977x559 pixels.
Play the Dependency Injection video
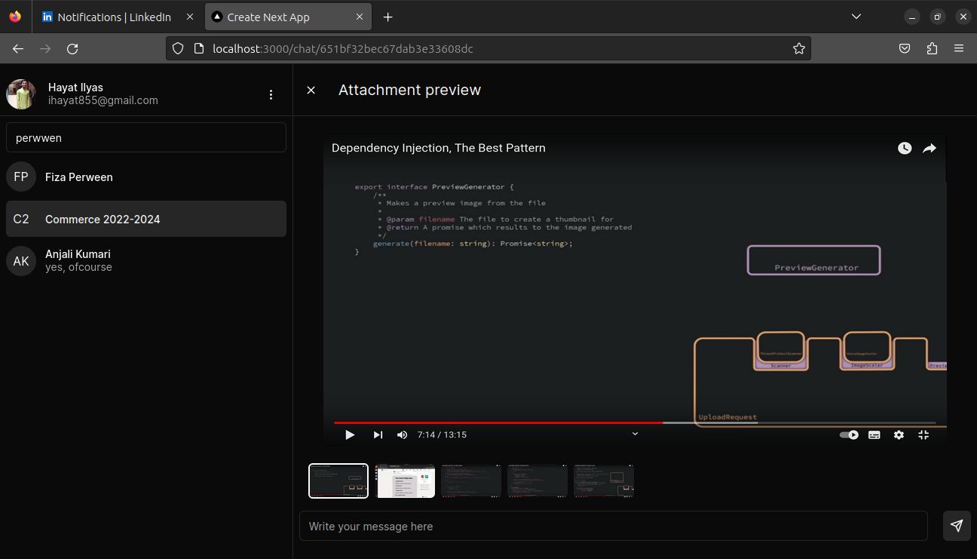(x=350, y=435)
